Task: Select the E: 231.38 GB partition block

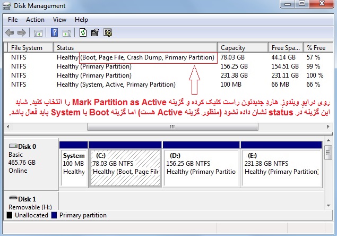Action: coord(280,167)
